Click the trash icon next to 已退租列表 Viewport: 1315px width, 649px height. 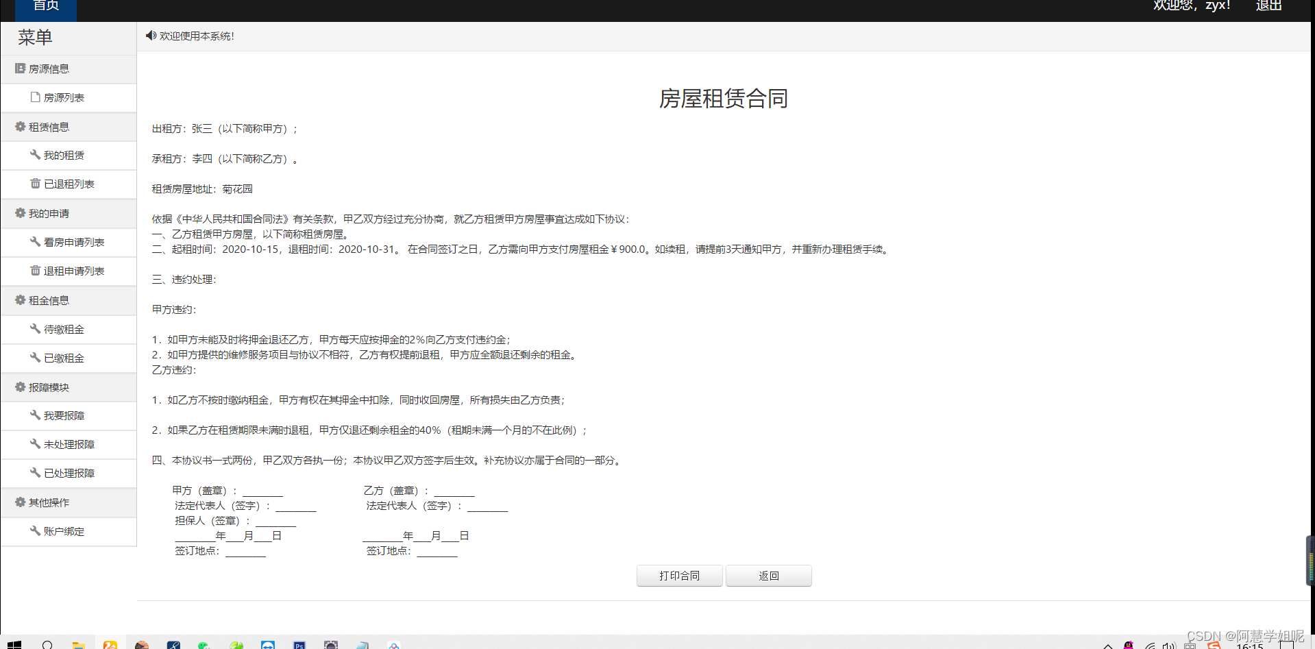click(35, 184)
